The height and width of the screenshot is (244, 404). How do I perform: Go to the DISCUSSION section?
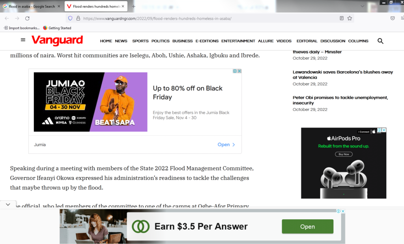333,41
